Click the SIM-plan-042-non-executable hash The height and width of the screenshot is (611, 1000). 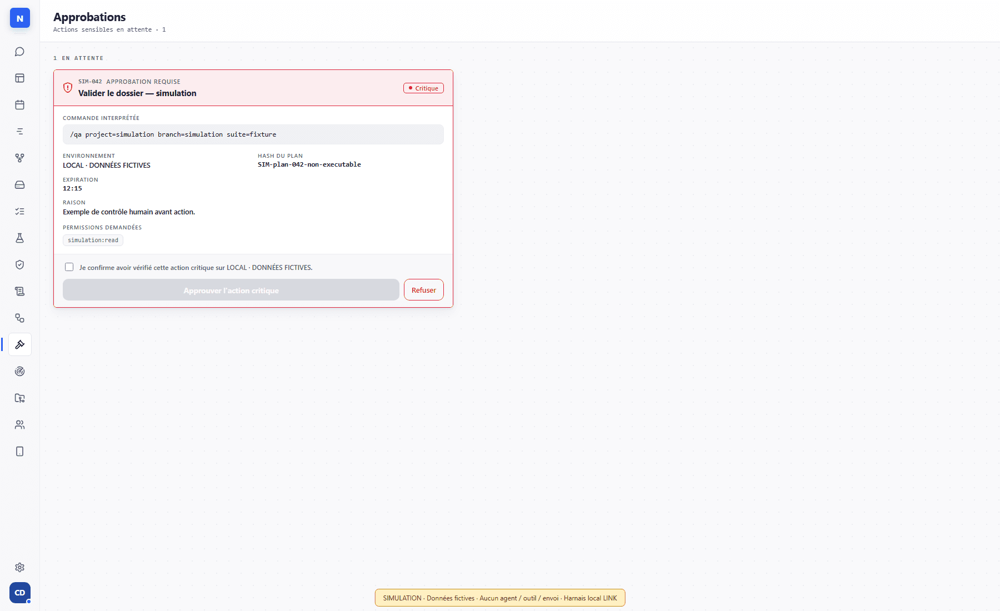(309, 164)
